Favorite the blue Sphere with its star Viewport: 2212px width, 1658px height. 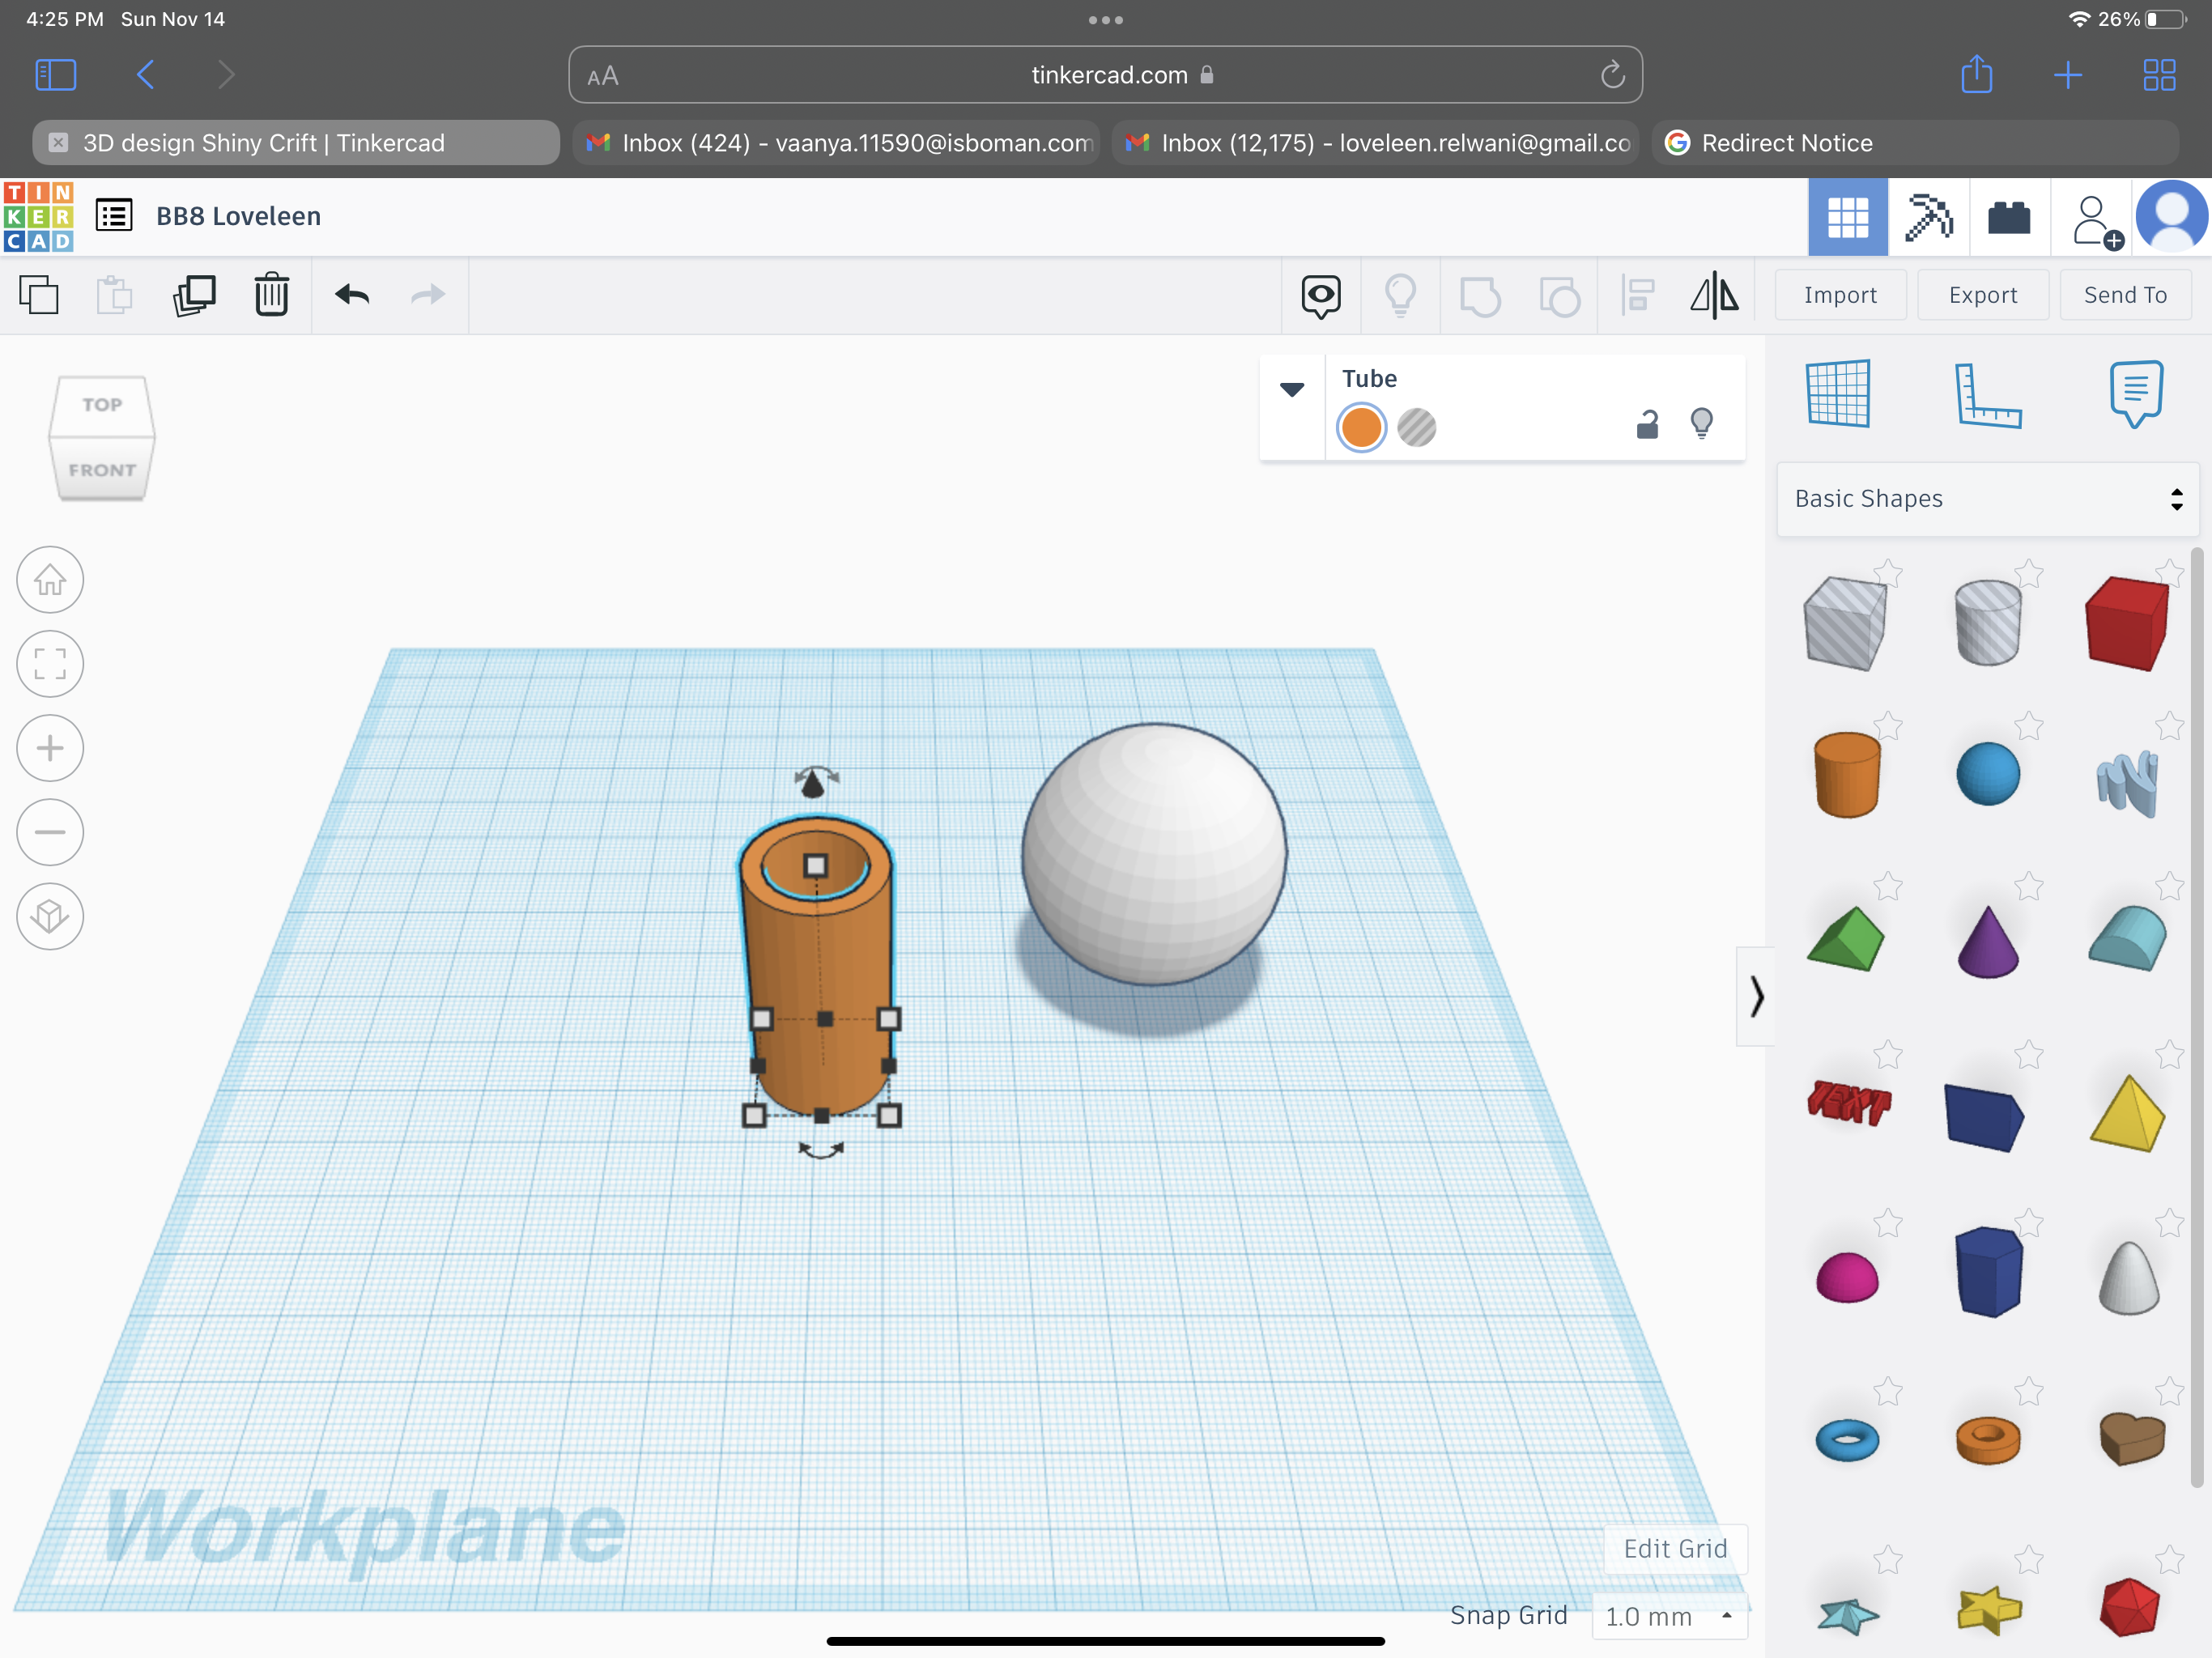2028,725
